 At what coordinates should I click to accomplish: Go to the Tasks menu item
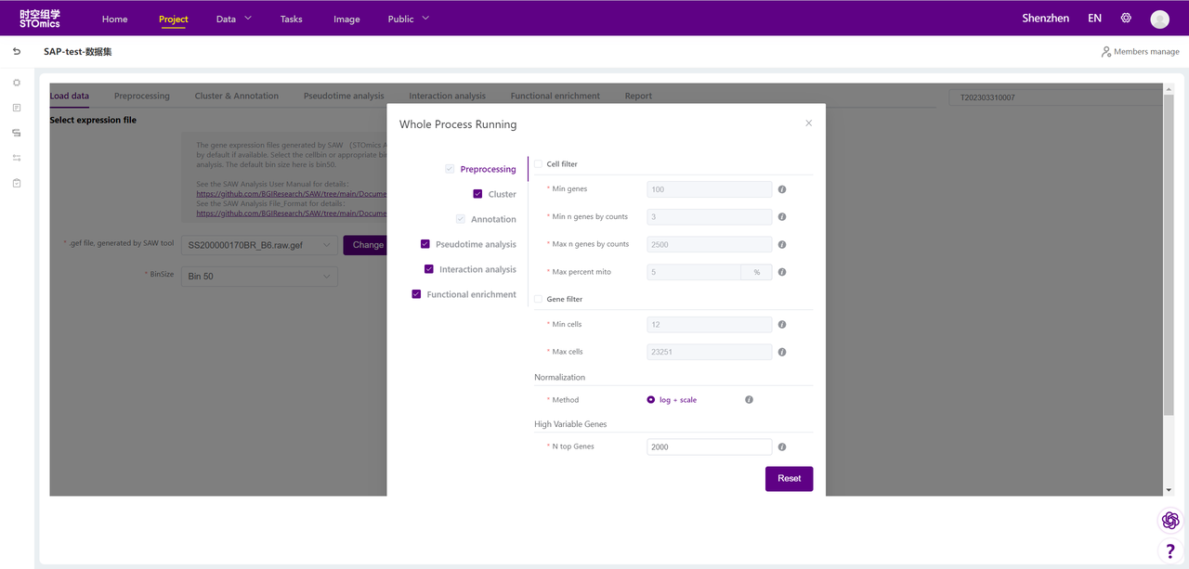(x=292, y=19)
